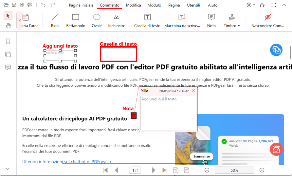This screenshot has width=292, height=176.
Task: Open the Aiuto tab
Action: (x=213, y=5)
